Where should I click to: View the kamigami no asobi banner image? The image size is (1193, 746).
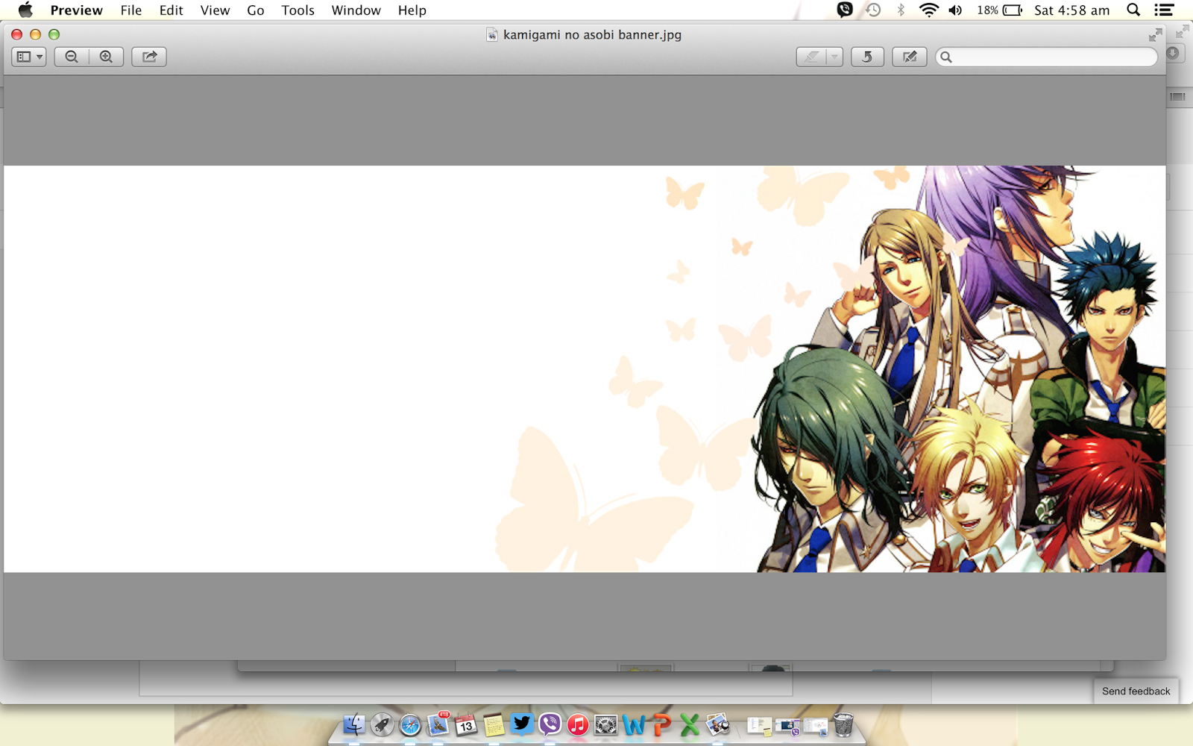tap(585, 369)
